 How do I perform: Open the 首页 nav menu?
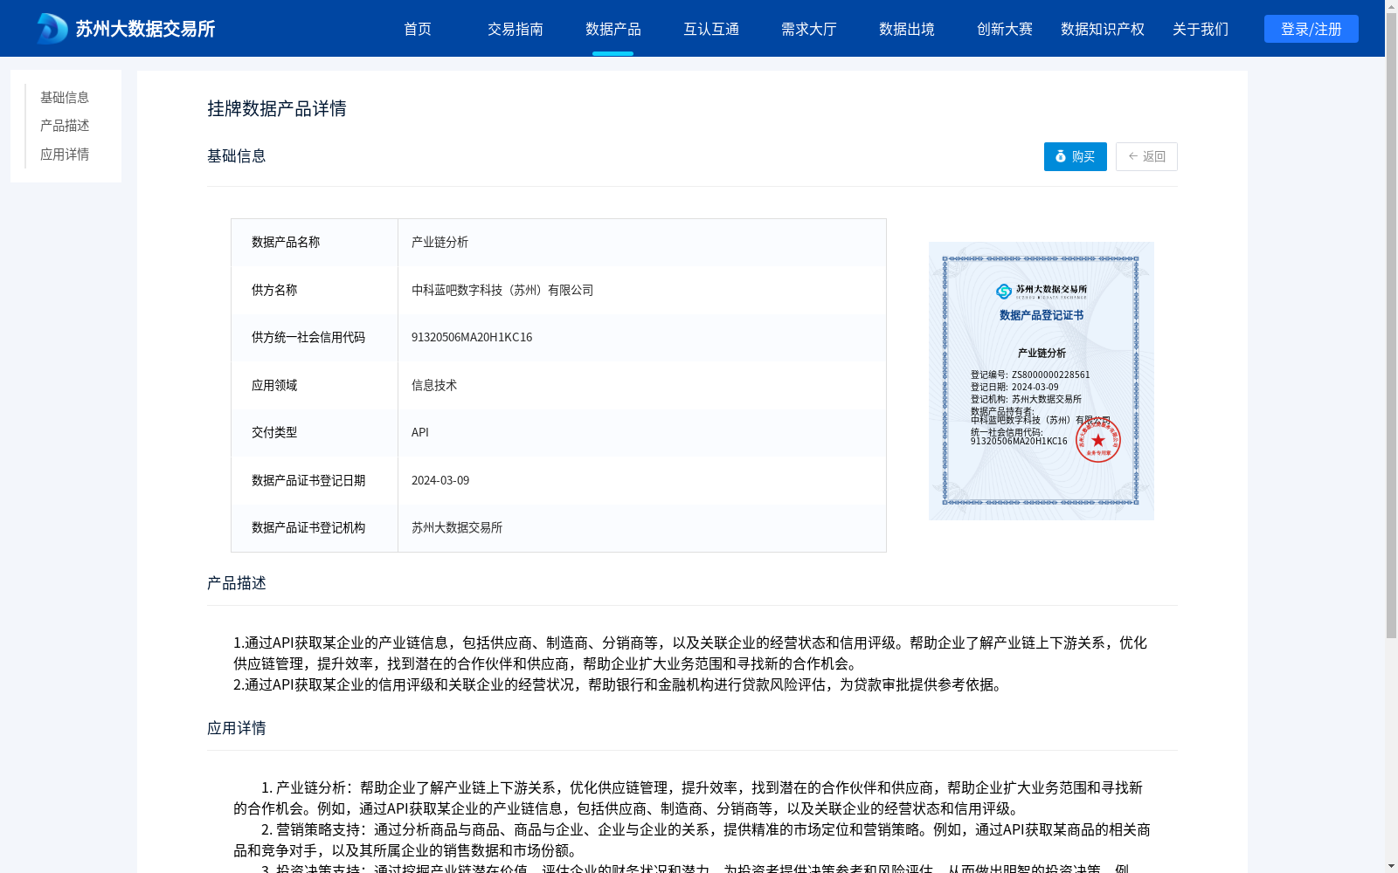[x=418, y=29]
